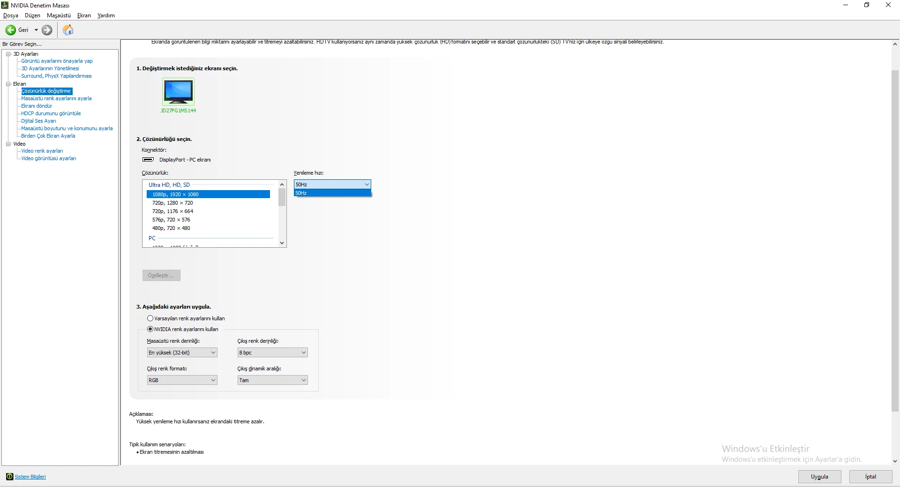Select Varsayılan renk ayarlarını kullan radio
The width and height of the screenshot is (900, 487).
[150, 318]
